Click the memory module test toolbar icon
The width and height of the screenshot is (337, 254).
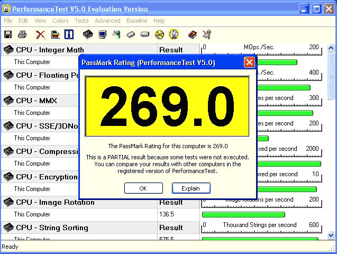click(131, 34)
